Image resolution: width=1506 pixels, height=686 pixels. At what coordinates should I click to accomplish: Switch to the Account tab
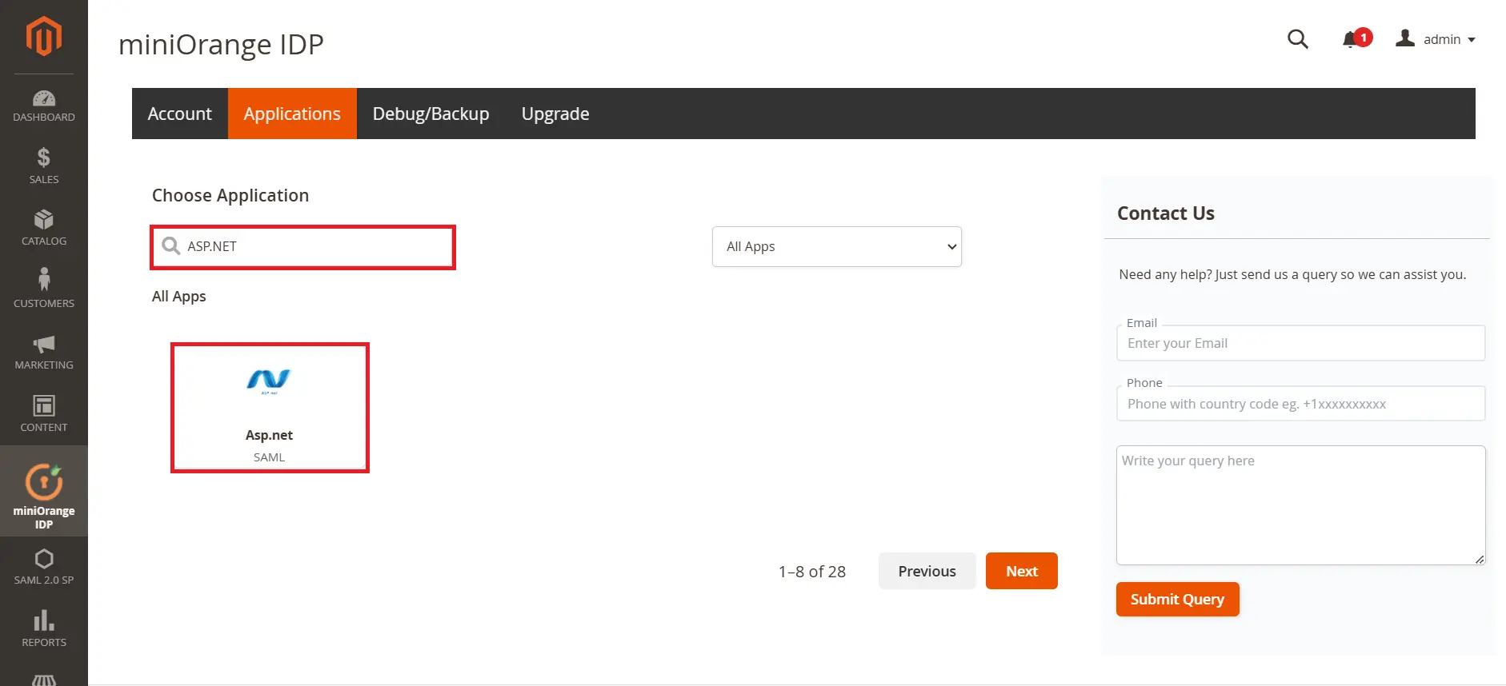tap(180, 114)
